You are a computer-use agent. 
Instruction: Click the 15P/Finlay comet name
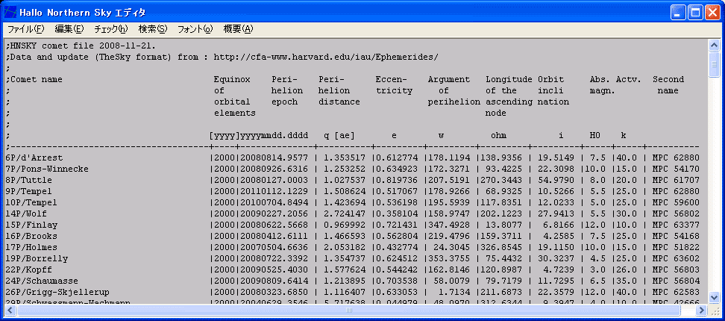[x=31, y=225]
